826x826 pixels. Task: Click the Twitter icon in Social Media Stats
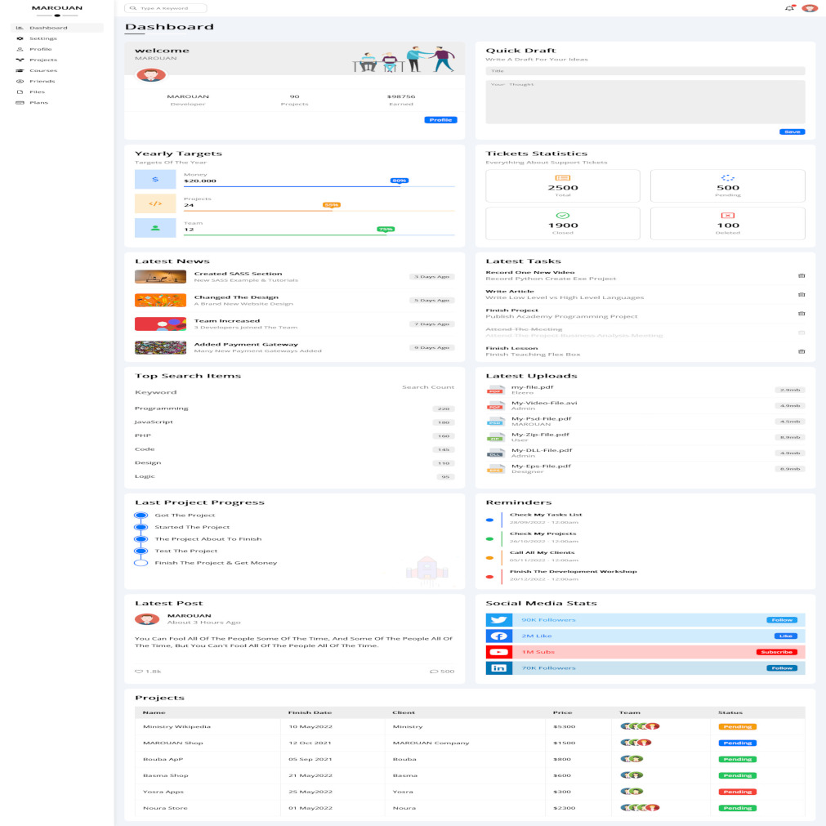[498, 620]
